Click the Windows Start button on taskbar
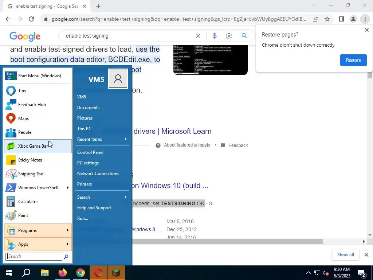The width and height of the screenshot is (373, 280). [x=9, y=273]
